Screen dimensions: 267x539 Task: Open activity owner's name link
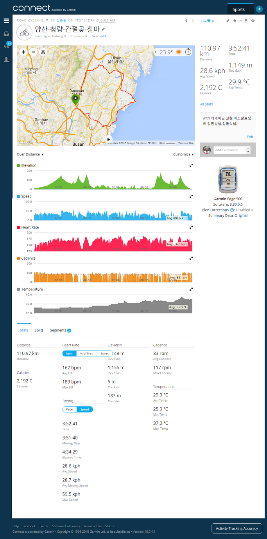click(62, 20)
